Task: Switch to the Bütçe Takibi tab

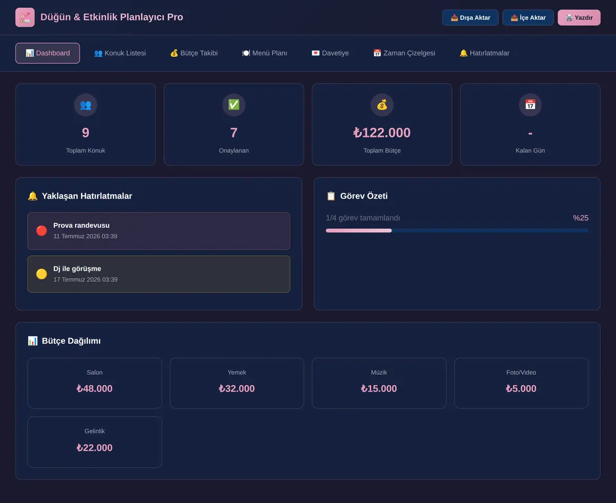Action: 194,53
